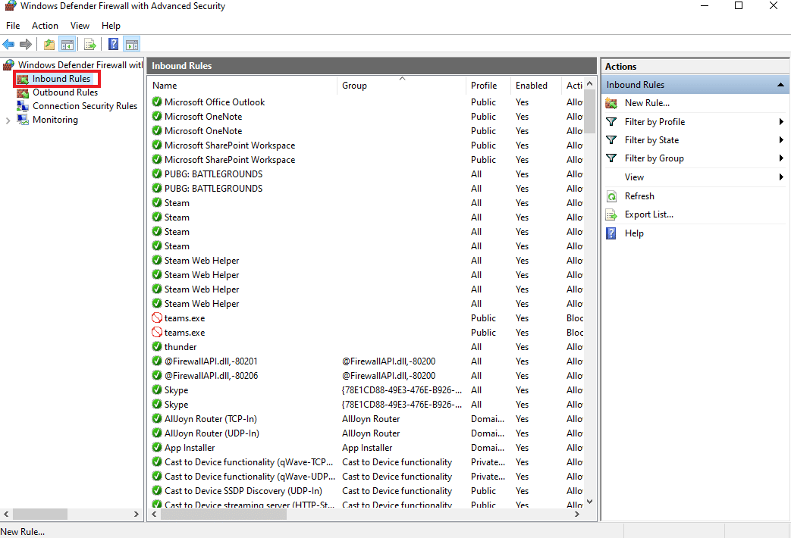Click the Windows Defender Firewall root node icon

8,65
